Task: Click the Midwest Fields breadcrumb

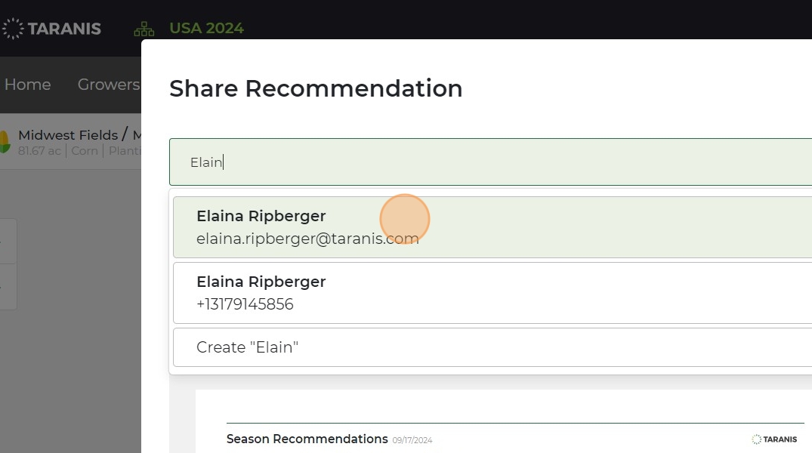Action: (x=68, y=135)
